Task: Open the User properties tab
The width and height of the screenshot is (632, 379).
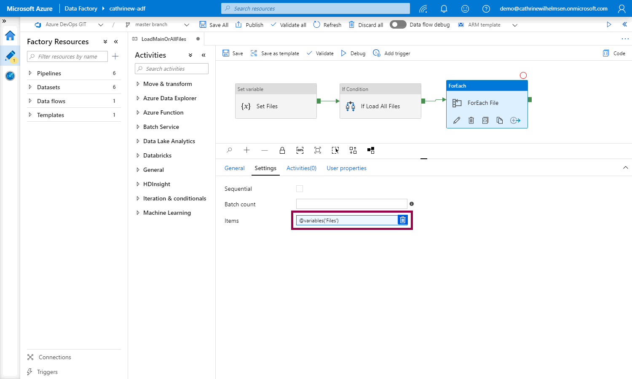Action: 346,168
